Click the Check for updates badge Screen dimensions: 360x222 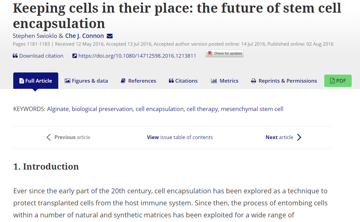tap(224, 54)
